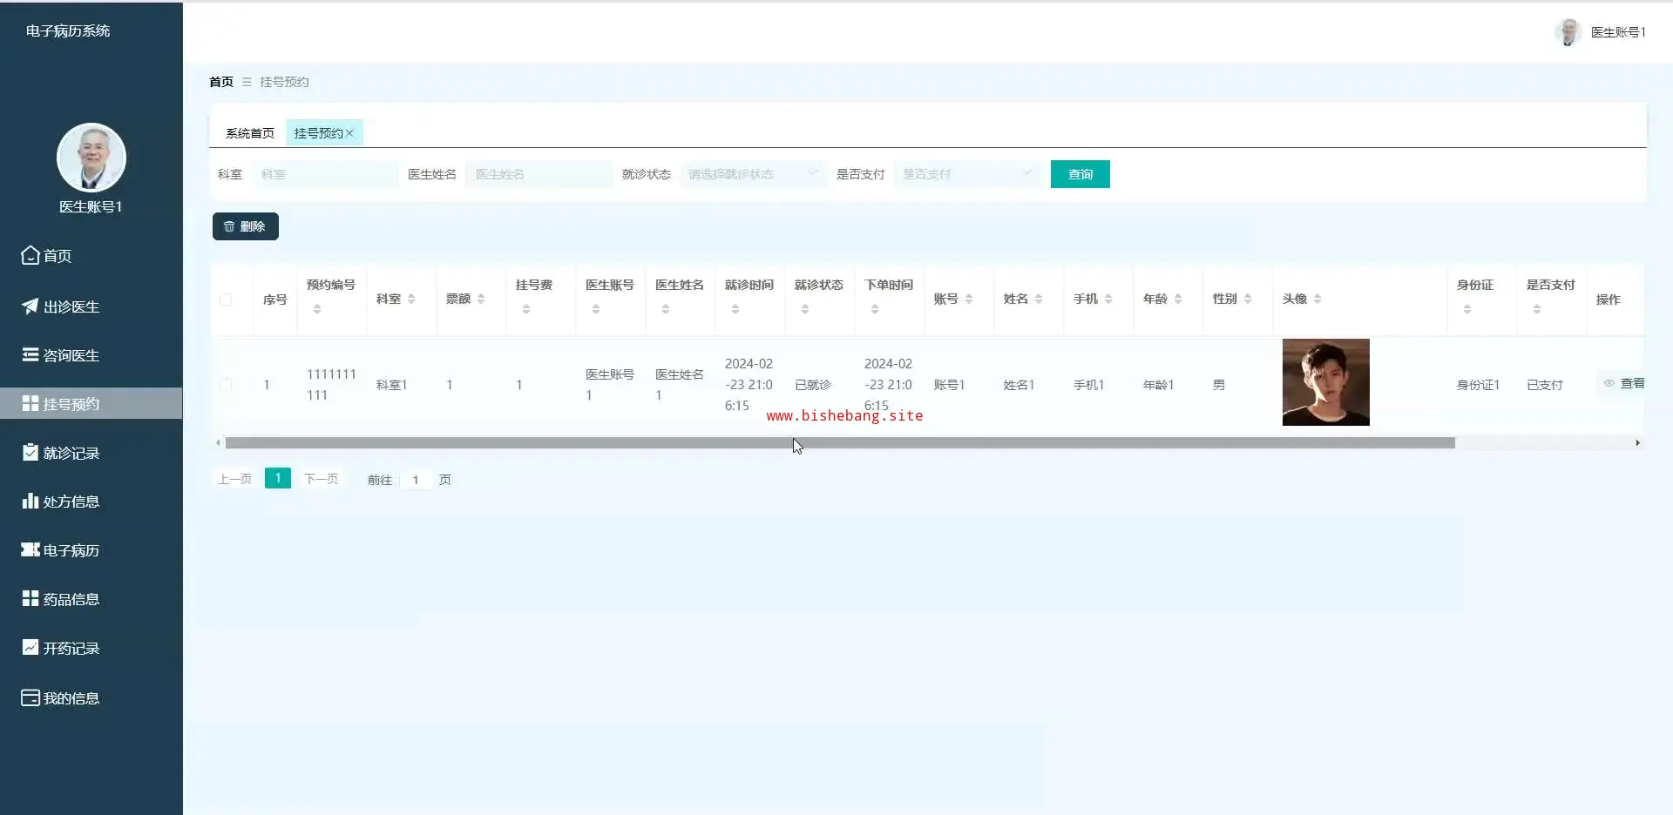Viewport: 1673px width, 815px height.
Task: Check the checkbox for row 1
Action: [x=226, y=385]
